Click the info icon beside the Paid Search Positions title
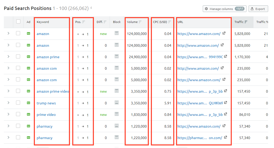This screenshot has width=274, height=148. pyautogui.click(x=91, y=8)
